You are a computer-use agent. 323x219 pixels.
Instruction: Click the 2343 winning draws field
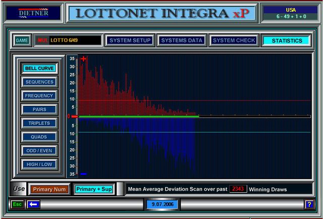click(x=238, y=189)
